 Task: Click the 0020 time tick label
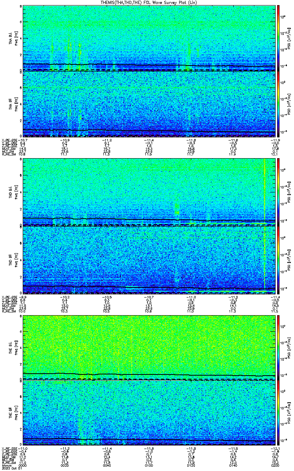(x=65, y=466)
